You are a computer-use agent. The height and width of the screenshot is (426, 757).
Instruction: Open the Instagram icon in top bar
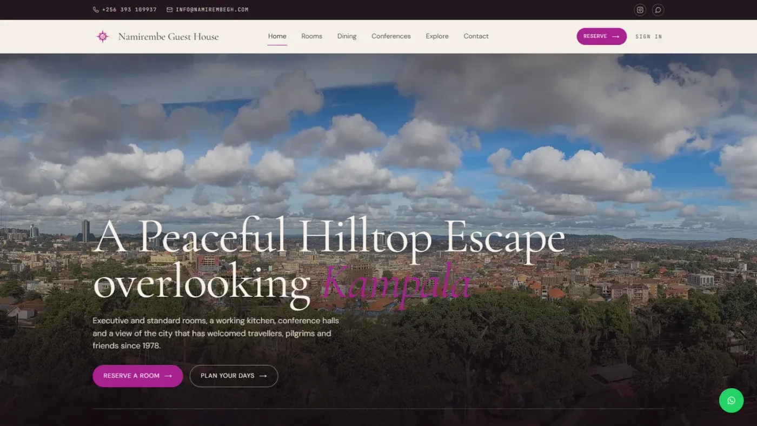640,10
